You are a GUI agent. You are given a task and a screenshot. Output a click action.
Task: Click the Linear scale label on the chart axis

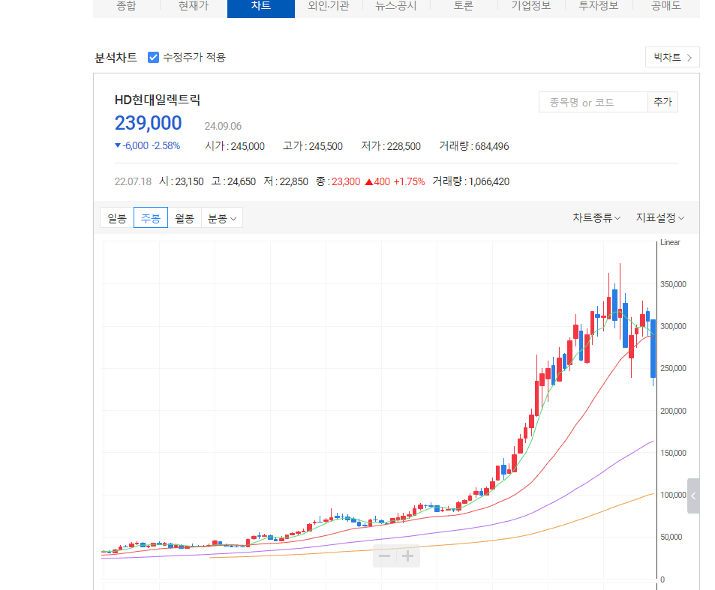click(670, 242)
